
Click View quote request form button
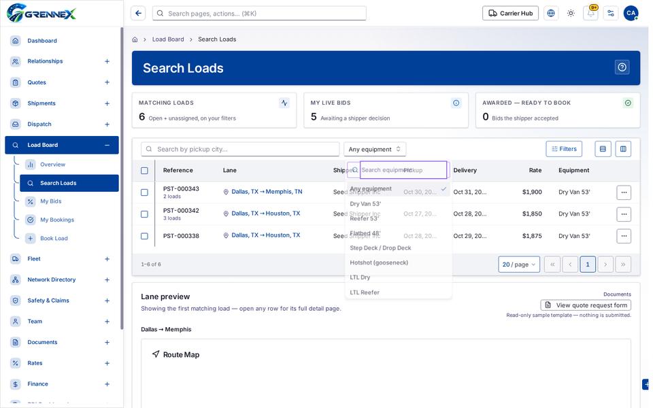point(586,305)
